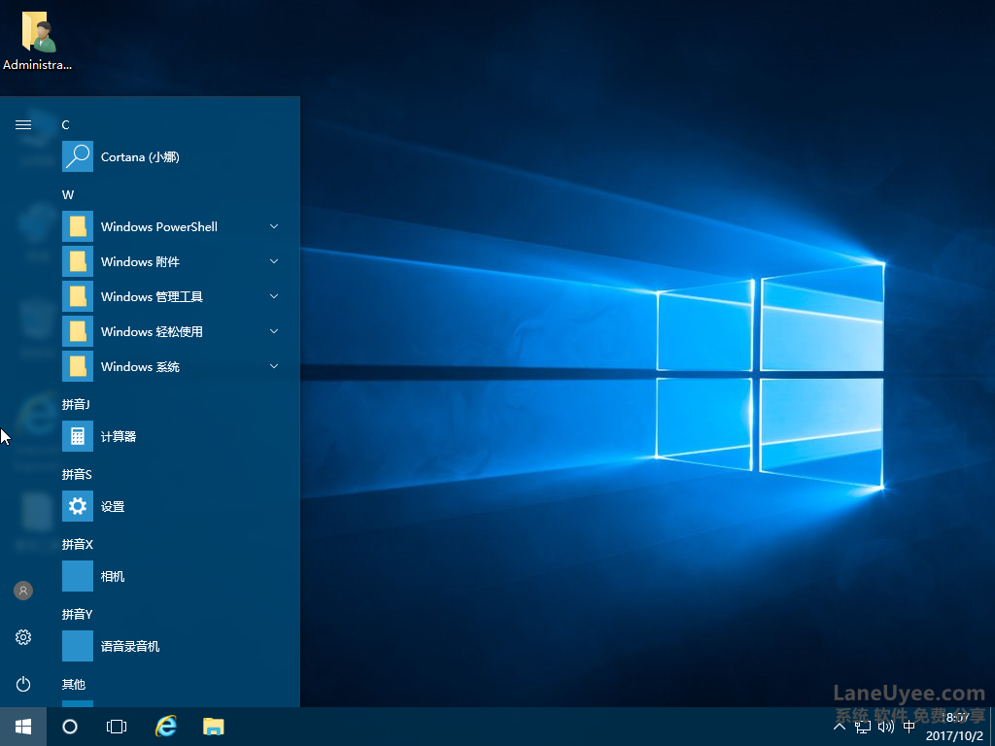
Task: Open the user account avatar in Start
Action: (23, 591)
